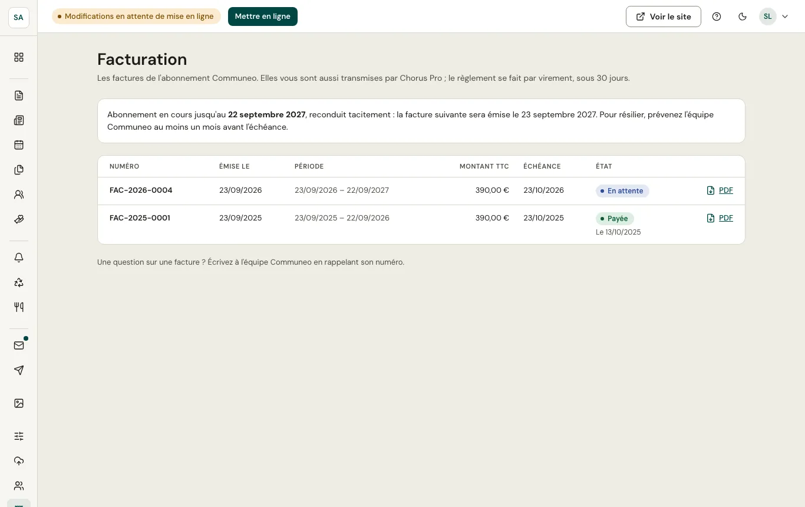805x507 pixels.
Task: Click the help question mark icon
Action: [x=717, y=17]
